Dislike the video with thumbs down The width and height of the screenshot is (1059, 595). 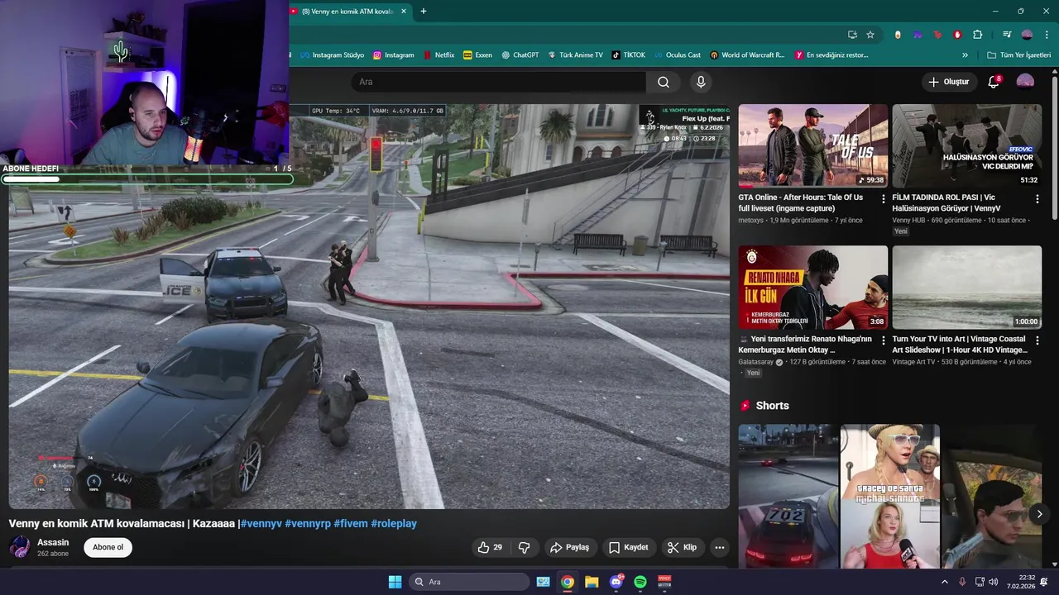tap(524, 547)
